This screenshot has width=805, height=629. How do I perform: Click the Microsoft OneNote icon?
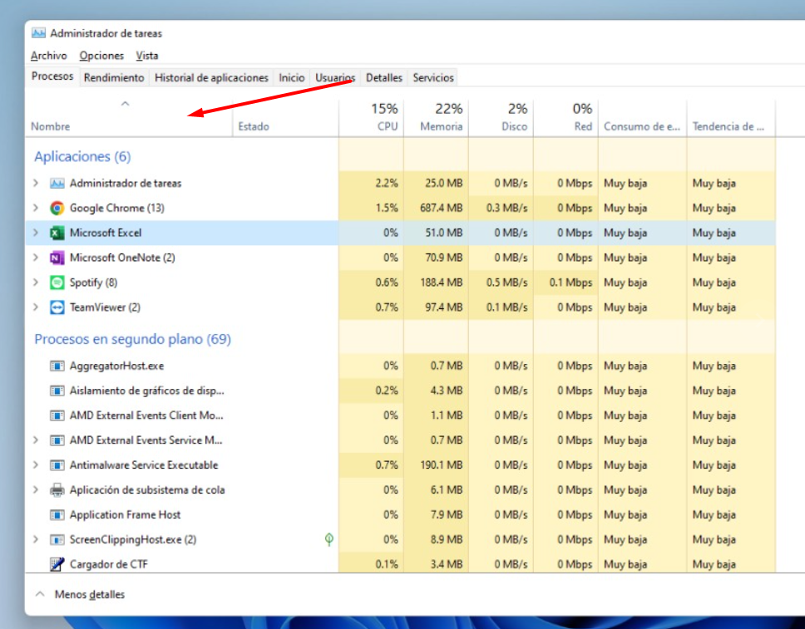pos(57,258)
